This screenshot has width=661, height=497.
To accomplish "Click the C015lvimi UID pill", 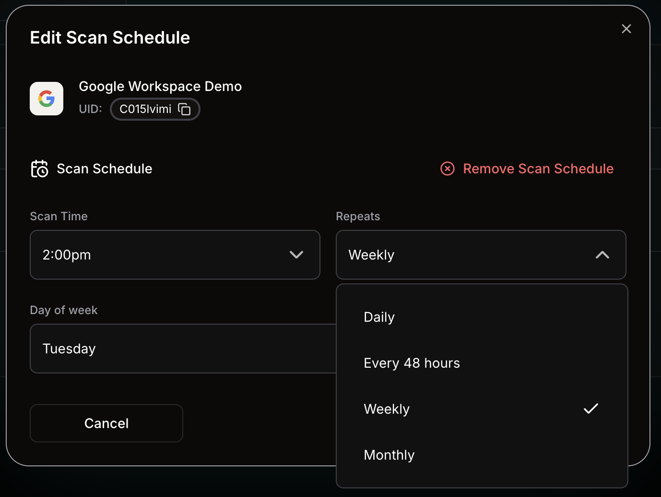I will [x=155, y=109].
